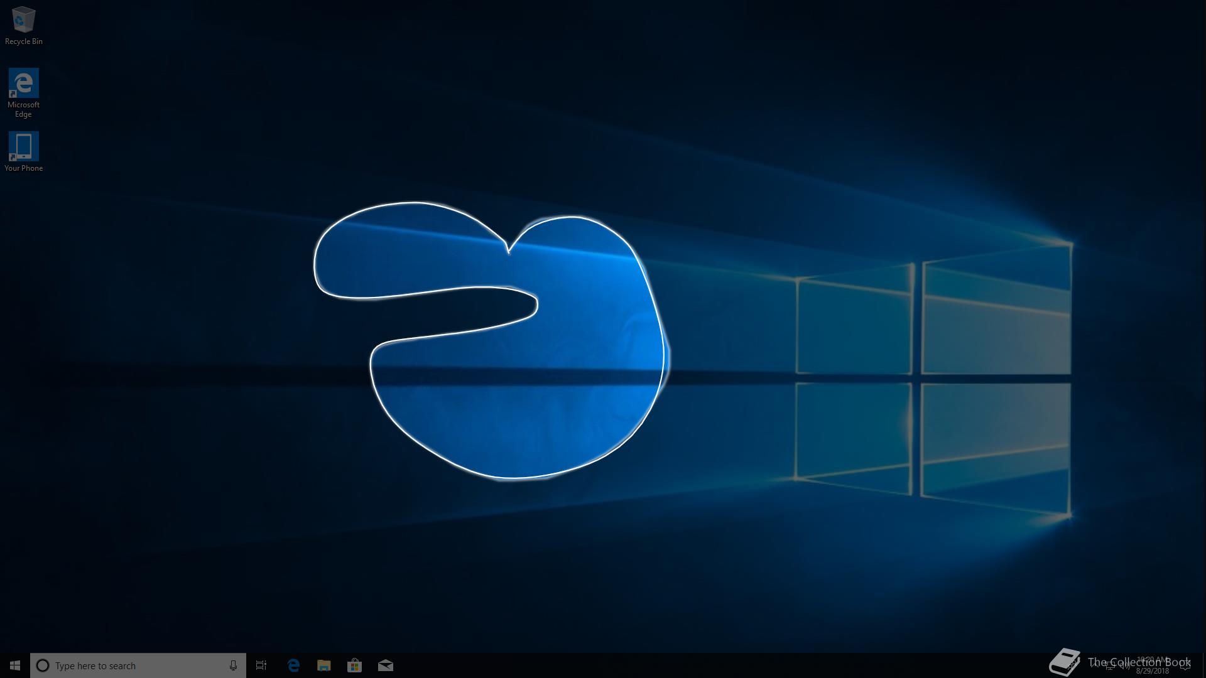Open the Windows Start menu

[x=15, y=665]
